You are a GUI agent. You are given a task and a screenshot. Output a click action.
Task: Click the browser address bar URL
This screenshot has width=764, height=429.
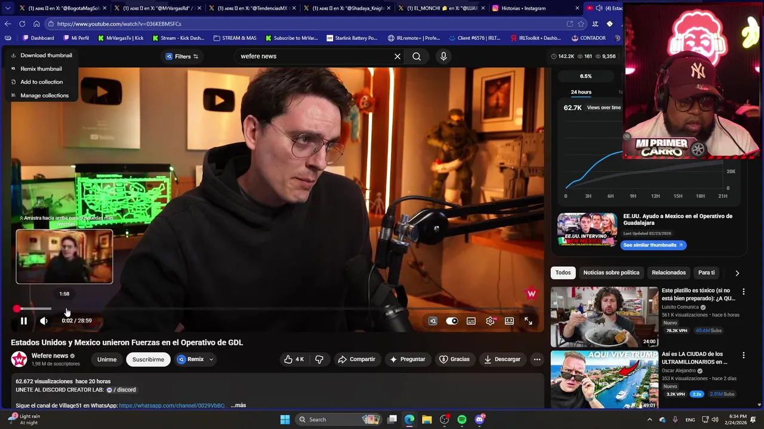[x=119, y=24]
